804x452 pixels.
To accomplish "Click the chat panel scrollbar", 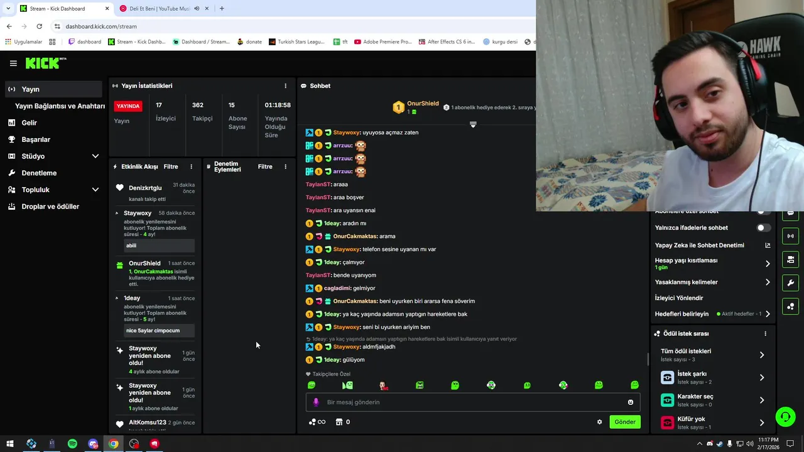I will coord(648,359).
